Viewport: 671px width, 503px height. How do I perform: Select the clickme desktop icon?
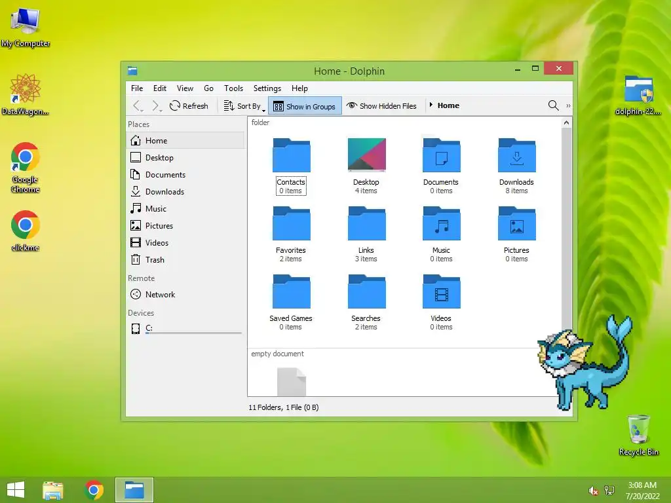point(26,231)
